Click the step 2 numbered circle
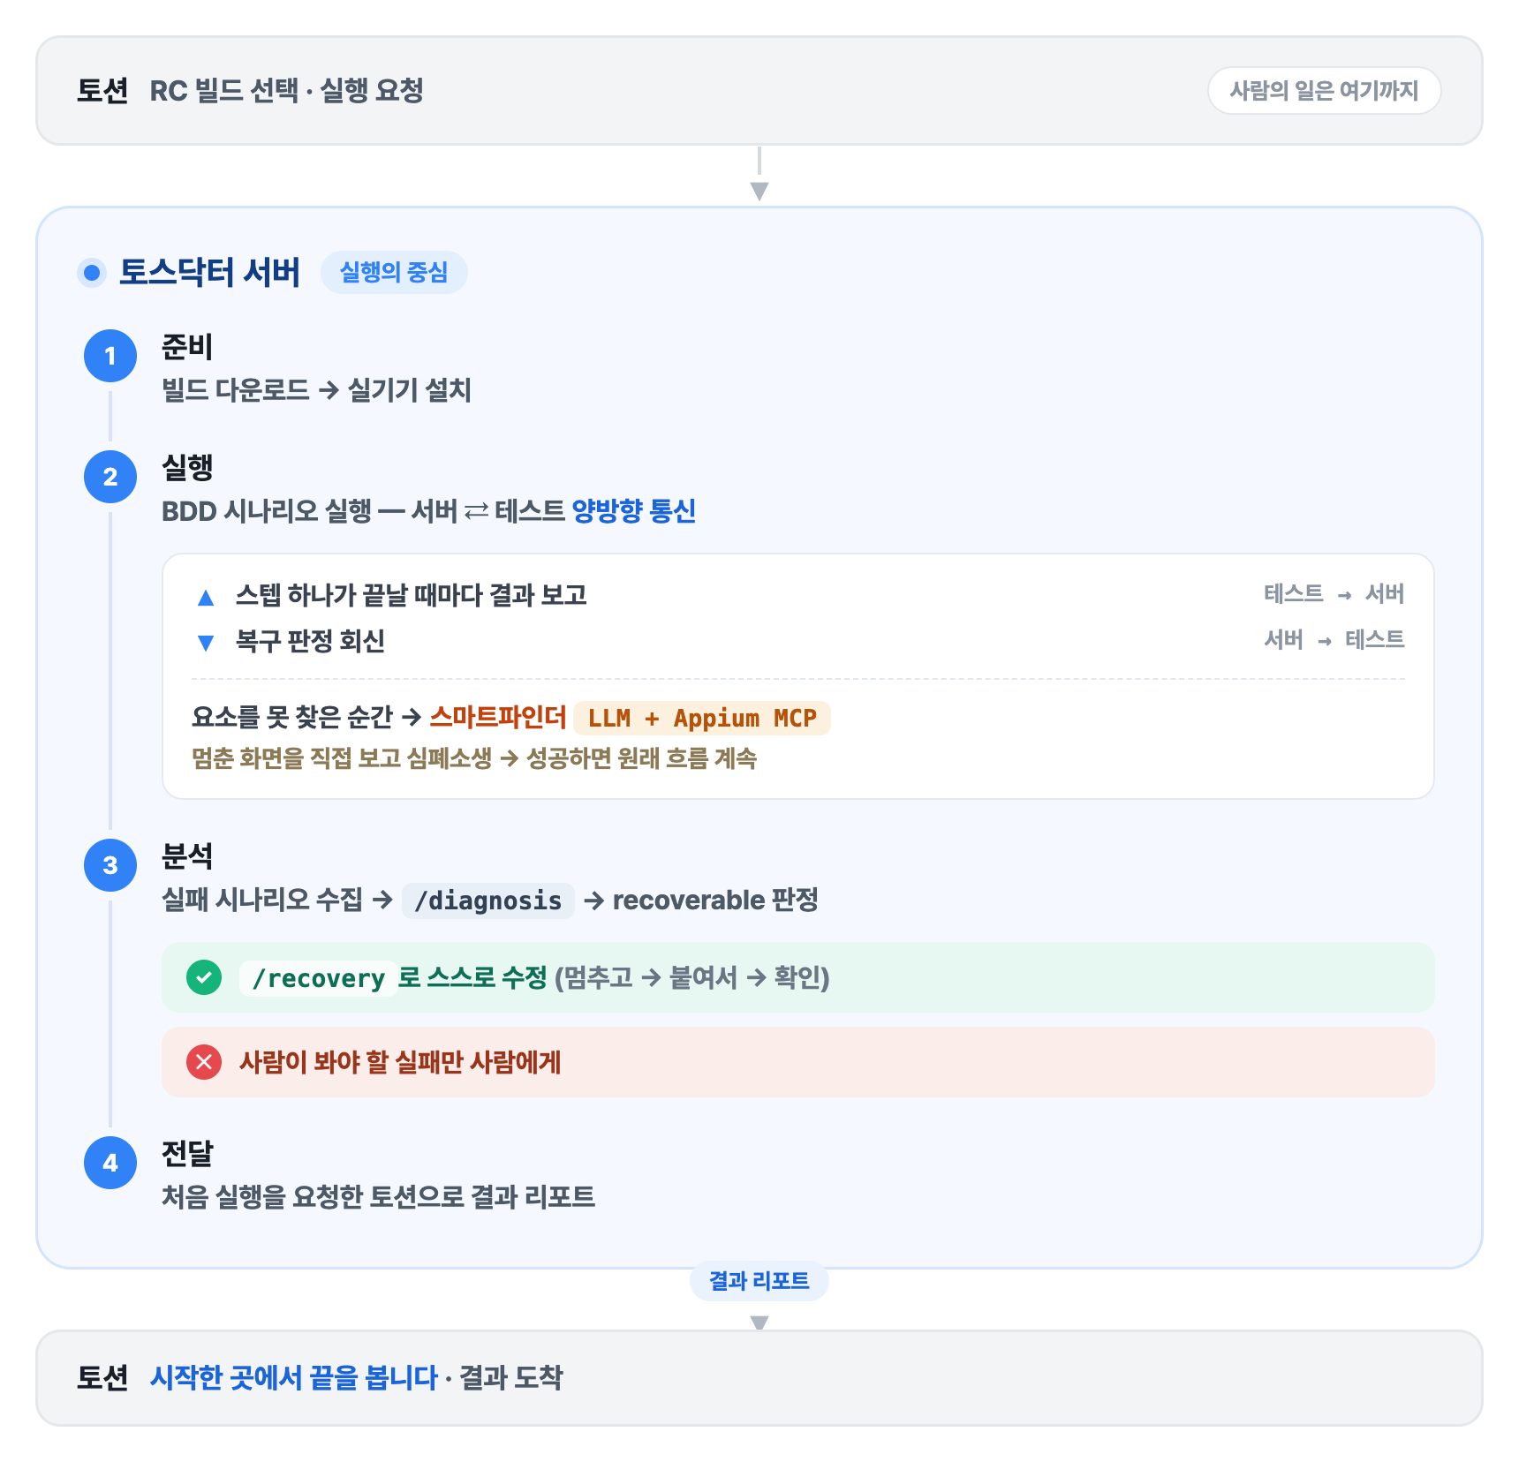The height and width of the screenshot is (1462, 1519). tap(110, 477)
